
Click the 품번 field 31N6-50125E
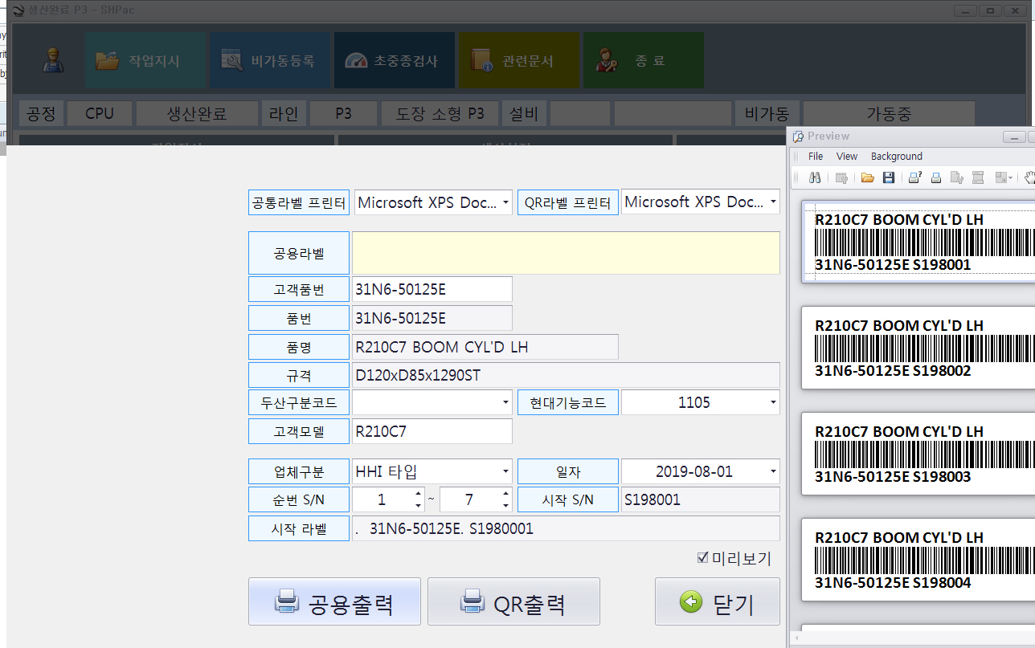click(432, 318)
